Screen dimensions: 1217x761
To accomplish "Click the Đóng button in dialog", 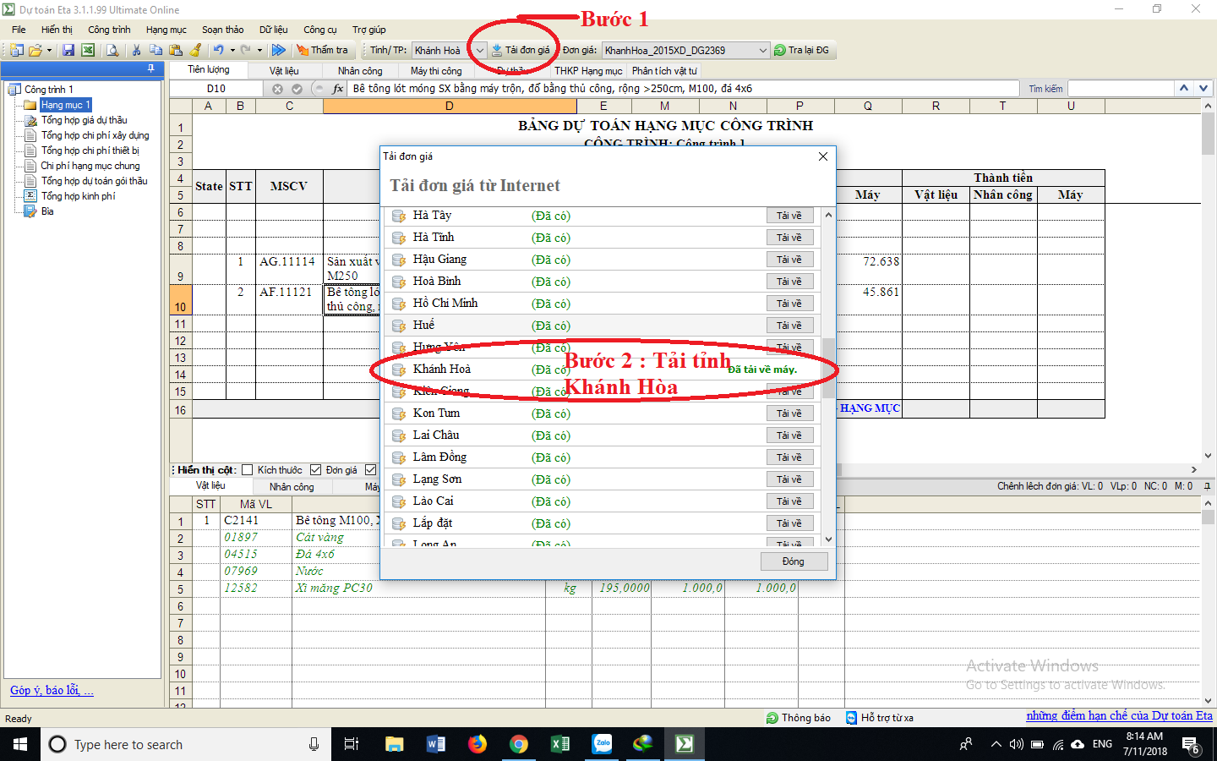I will coord(793,561).
